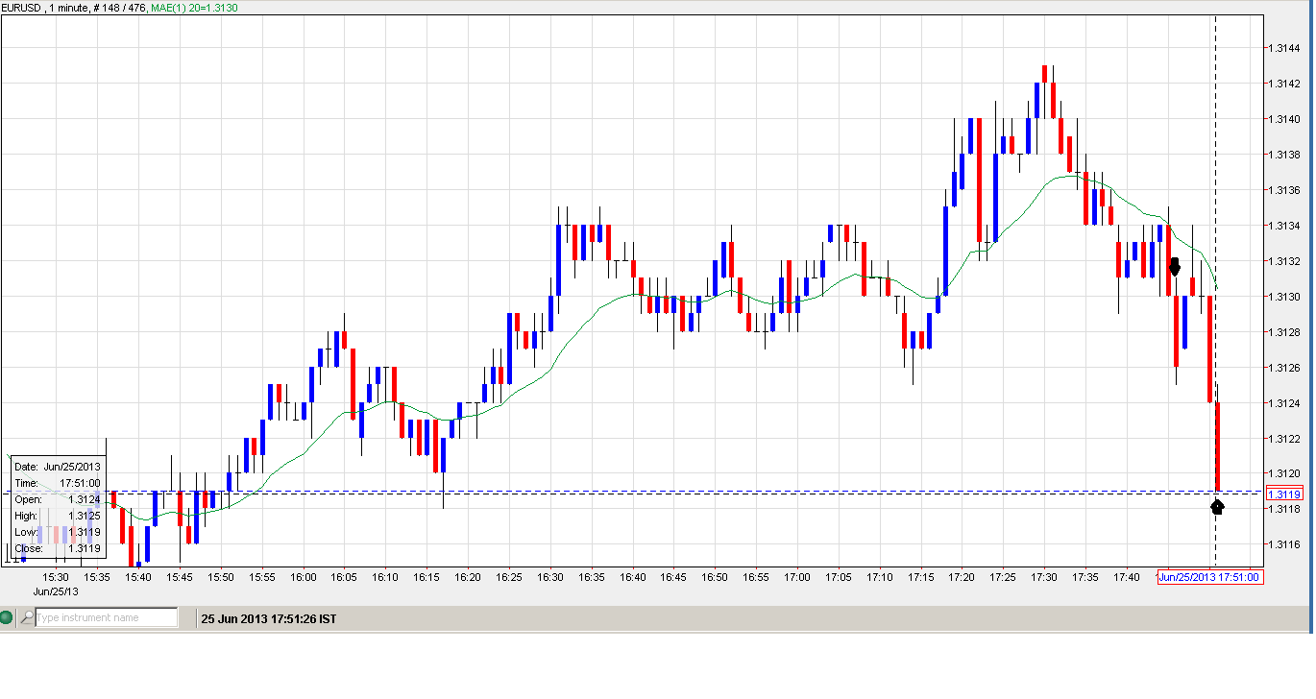1316x699 pixels.
Task: Click the 17:40 time axis label
Action: (x=1127, y=577)
